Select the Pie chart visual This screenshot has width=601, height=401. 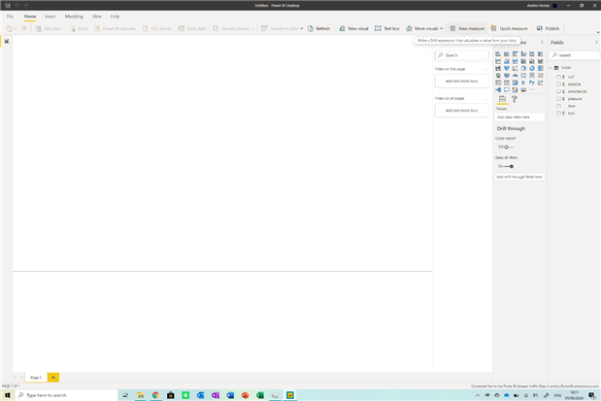[x=523, y=68]
